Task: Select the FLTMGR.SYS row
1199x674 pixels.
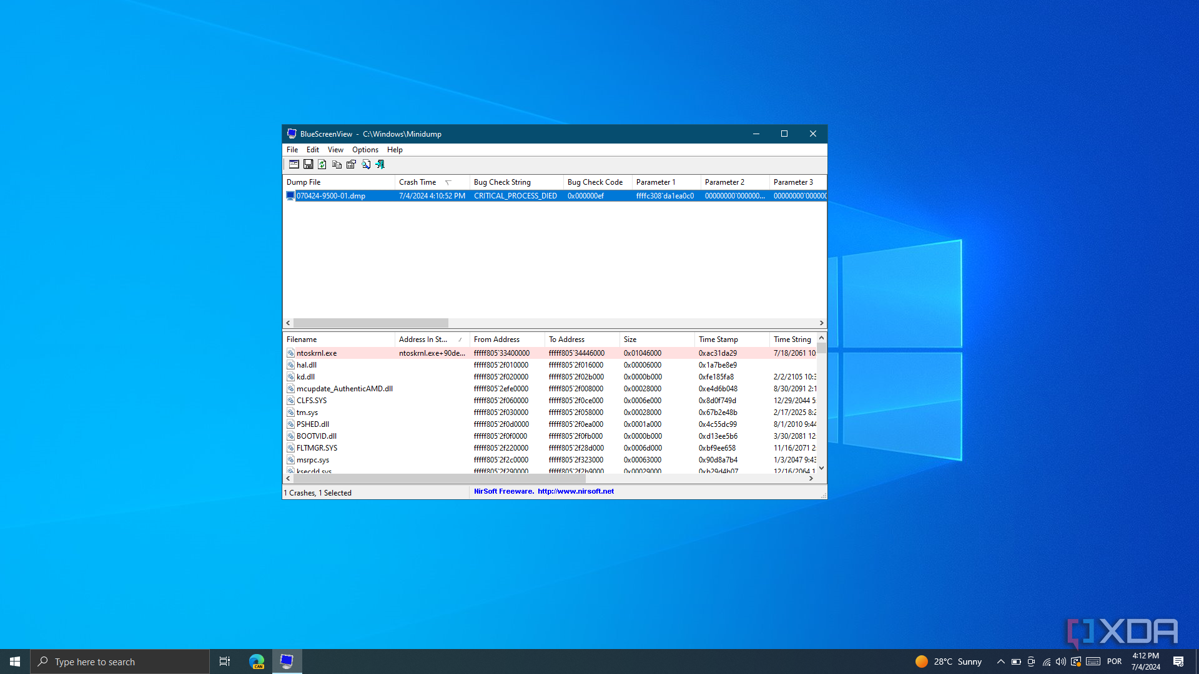Action: point(317,448)
